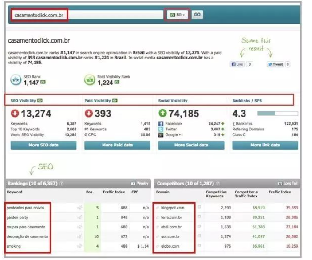312x260 pixels.
Task: Click the Brazil flag beside Paid Visibility heading
Action: 115,101
